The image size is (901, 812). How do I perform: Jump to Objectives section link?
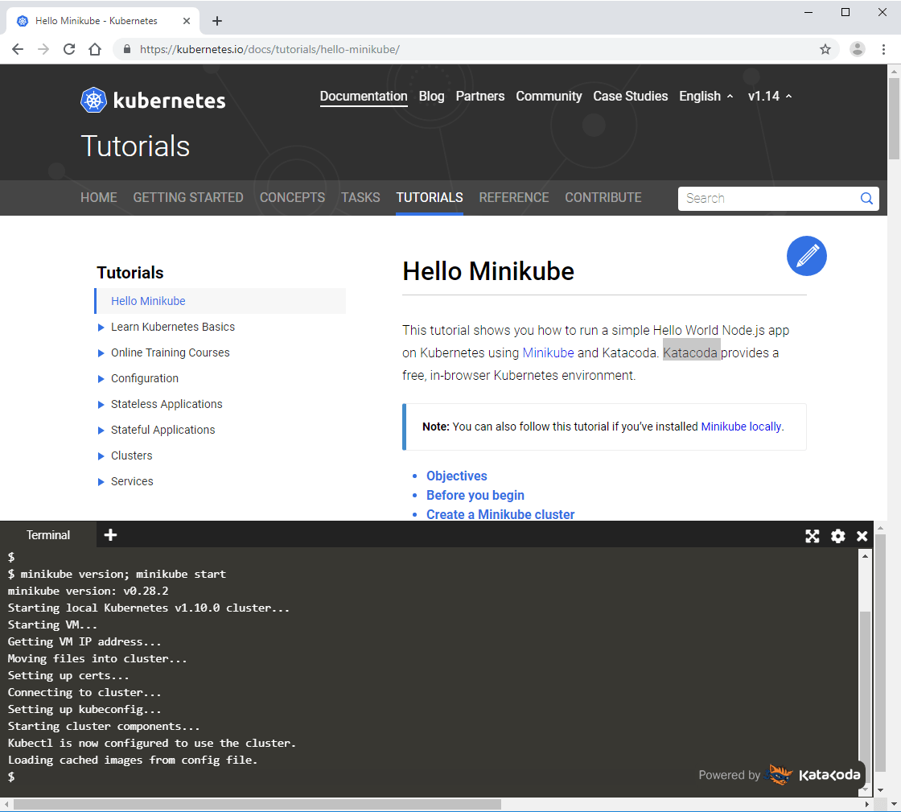pos(457,476)
